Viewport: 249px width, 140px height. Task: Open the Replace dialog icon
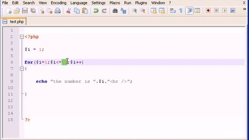click(123, 10)
